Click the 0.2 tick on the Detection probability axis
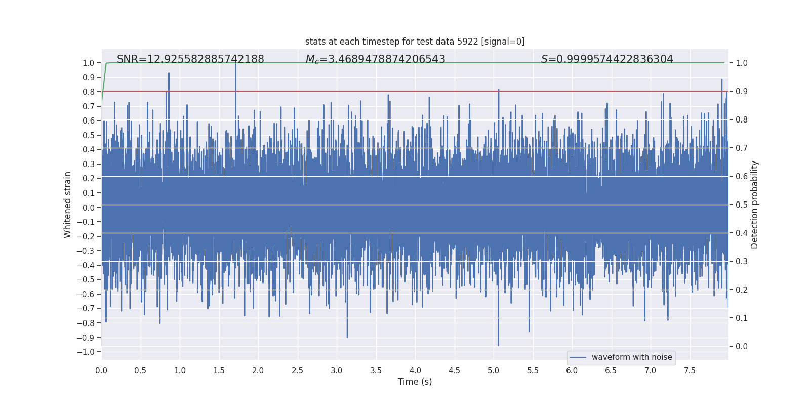 click(742, 290)
